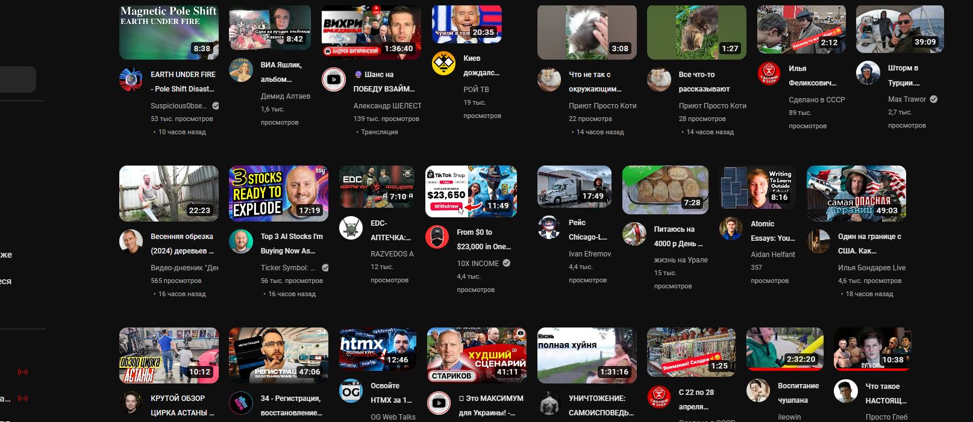Click Ivan Efremov channel avatar
973x422 pixels.
549,228
